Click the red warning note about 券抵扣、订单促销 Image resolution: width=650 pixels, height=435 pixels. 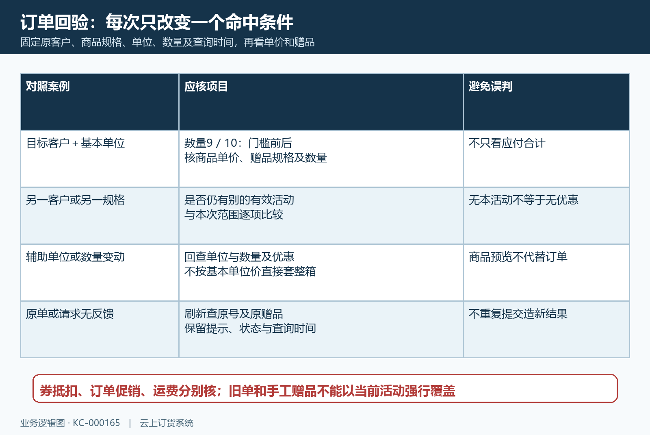tap(325, 389)
